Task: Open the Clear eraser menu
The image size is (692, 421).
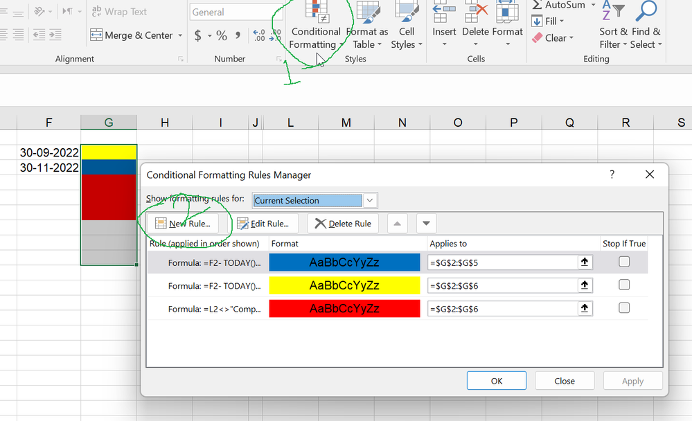Action: pos(553,38)
